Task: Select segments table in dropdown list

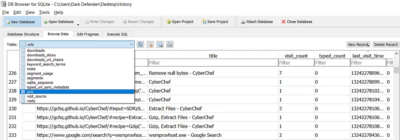Action: pyautogui.click(x=77, y=78)
